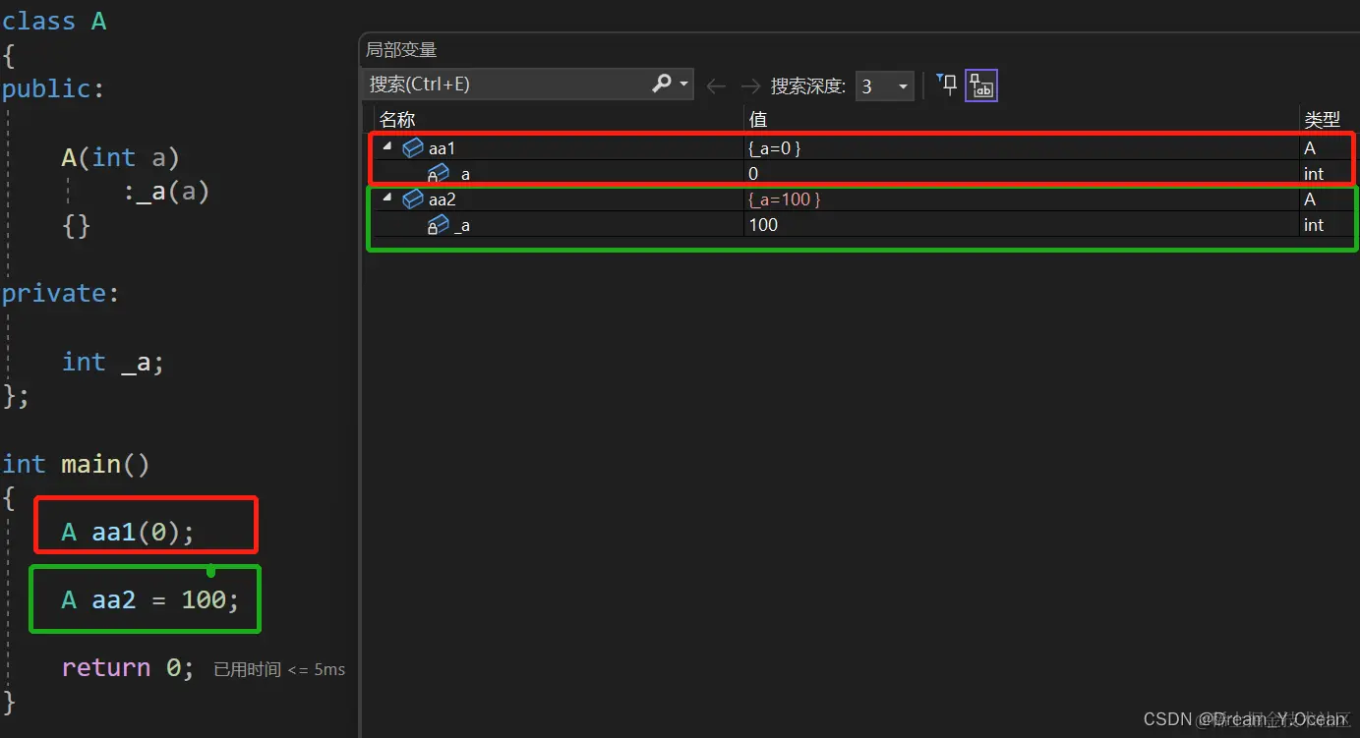Click the value 0 of aa1's _a
1360x738 pixels.
pos(753,174)
